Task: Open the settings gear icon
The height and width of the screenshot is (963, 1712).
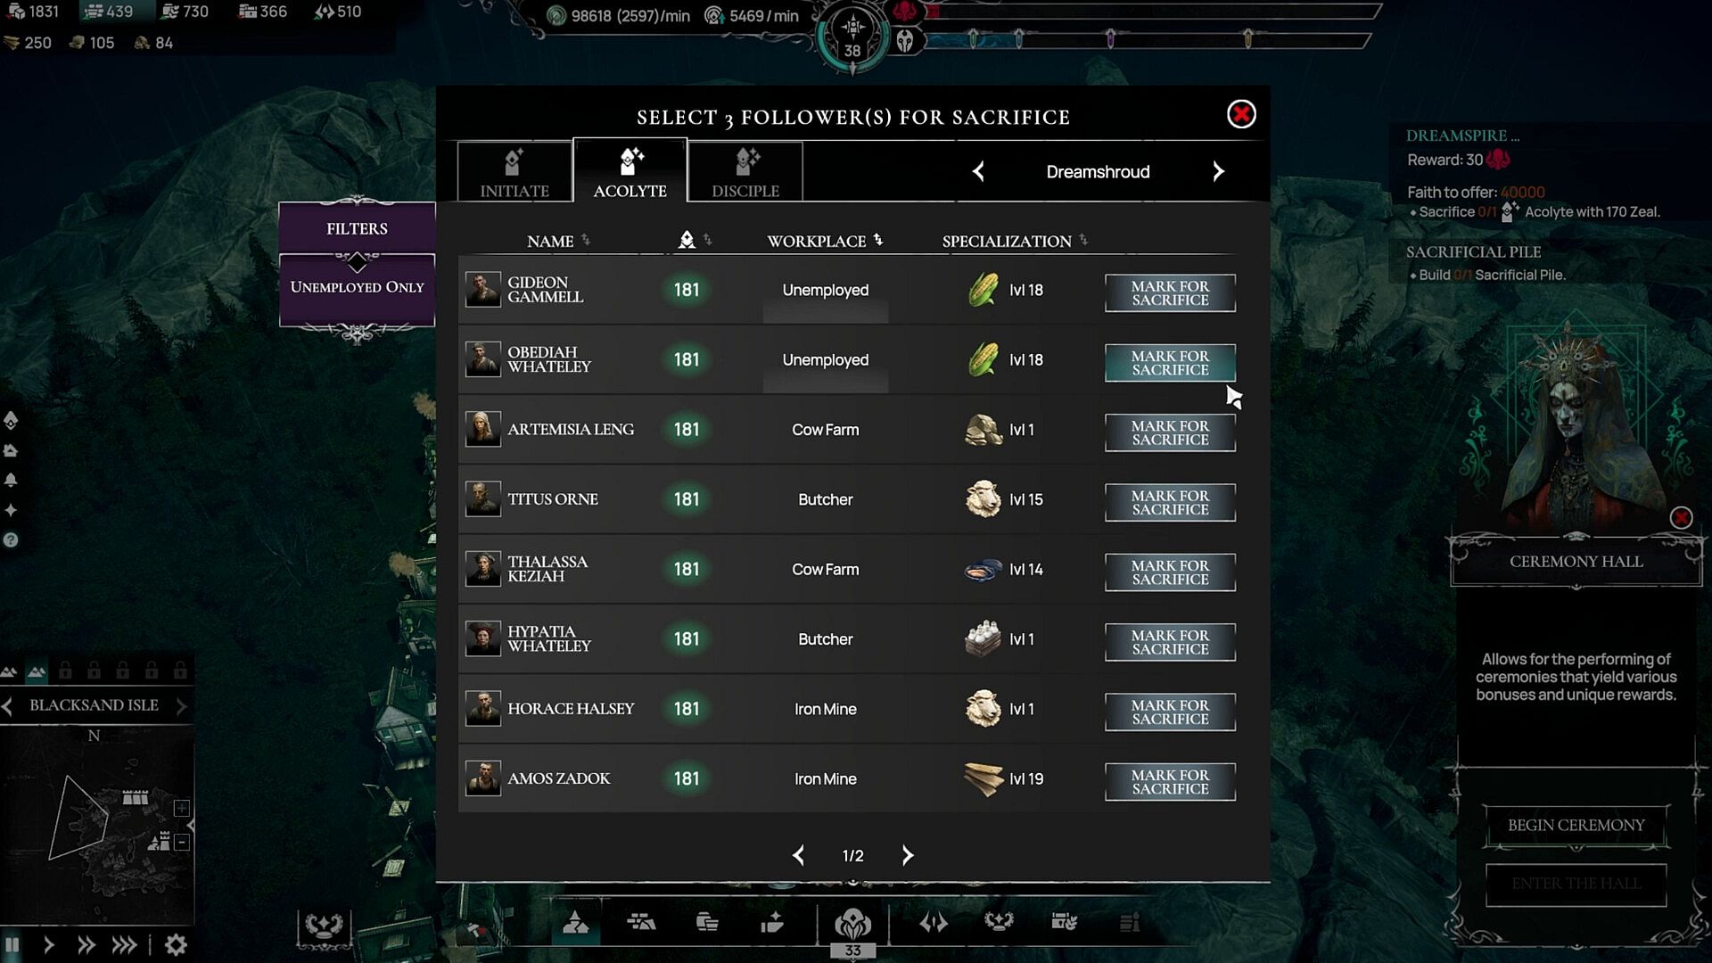Action: click(x=176, y=944)
